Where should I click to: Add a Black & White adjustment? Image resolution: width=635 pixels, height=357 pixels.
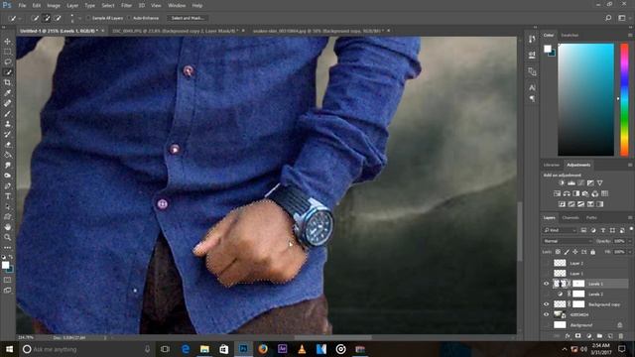tap(575, 193)
